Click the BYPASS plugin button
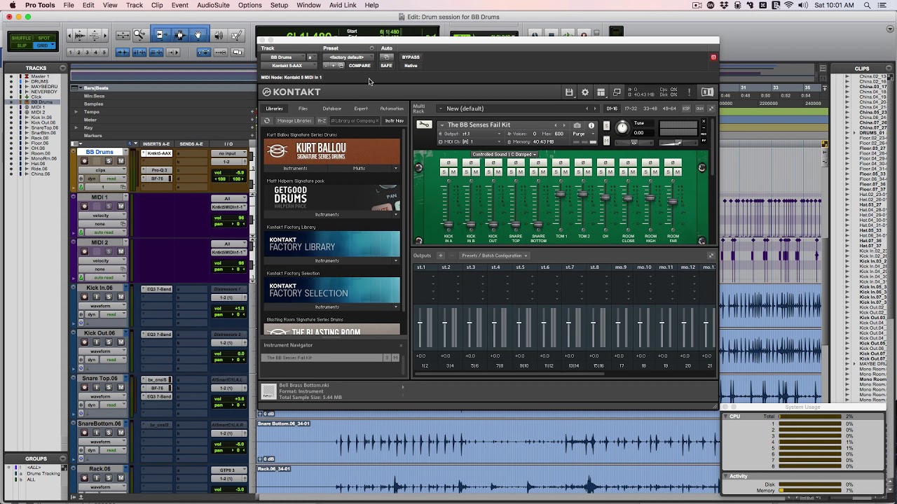897x504 pixels. coord(411,57)
